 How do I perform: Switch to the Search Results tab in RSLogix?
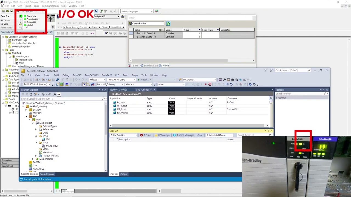click(x=149, y=66)
